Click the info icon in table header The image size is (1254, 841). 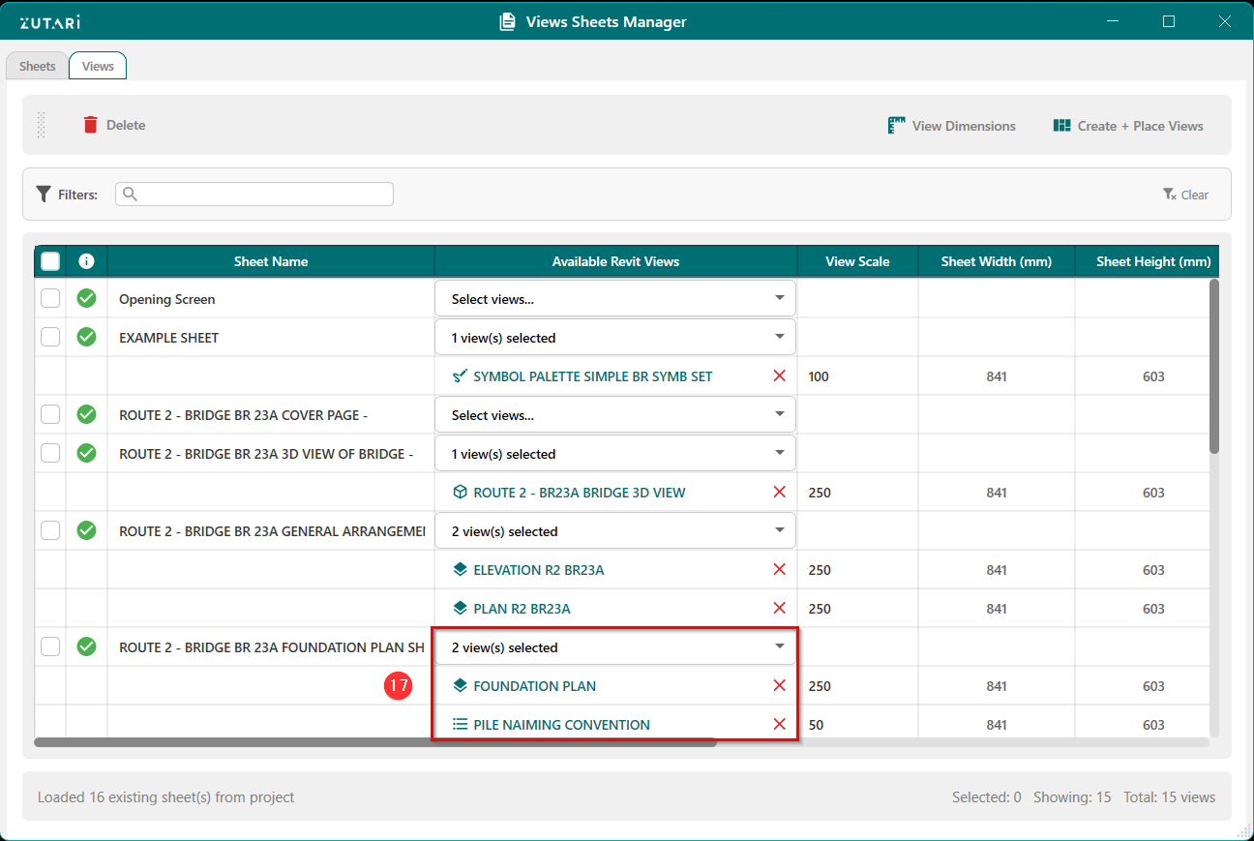click(87, 261)
